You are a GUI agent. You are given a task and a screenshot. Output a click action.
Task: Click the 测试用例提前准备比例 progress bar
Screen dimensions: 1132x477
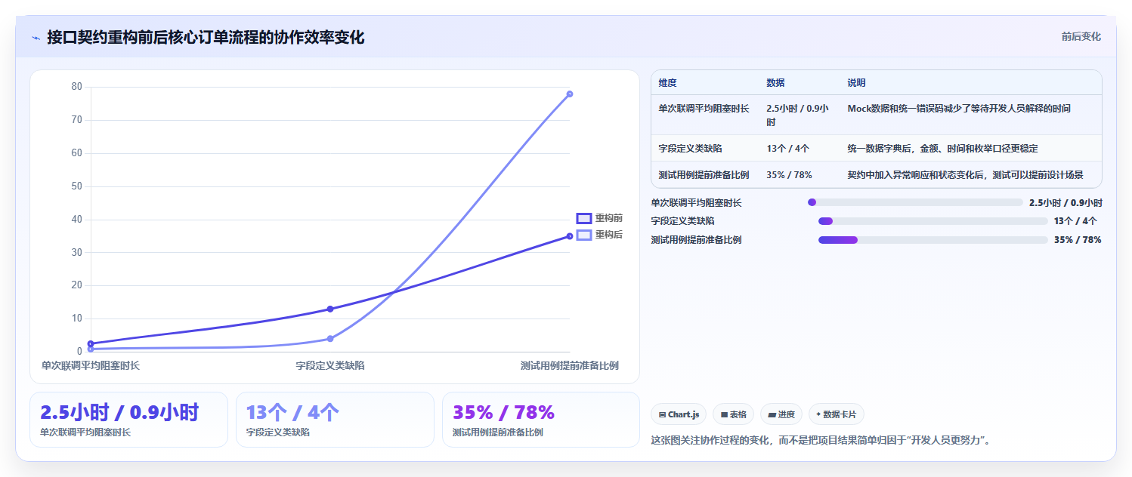coord(933,240)
